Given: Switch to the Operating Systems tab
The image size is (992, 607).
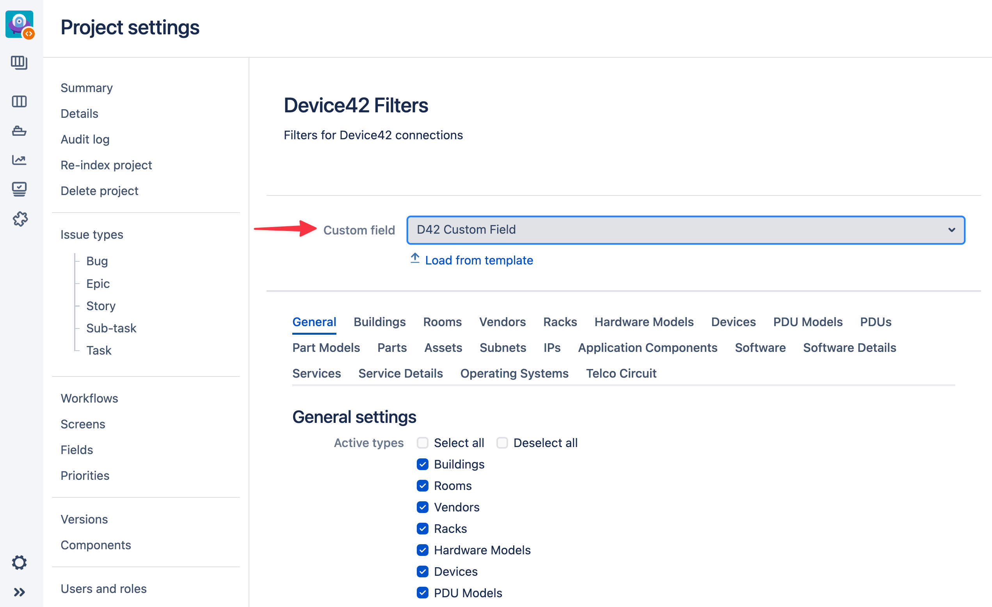Looking at the screenshot, I should coord(514,374).
